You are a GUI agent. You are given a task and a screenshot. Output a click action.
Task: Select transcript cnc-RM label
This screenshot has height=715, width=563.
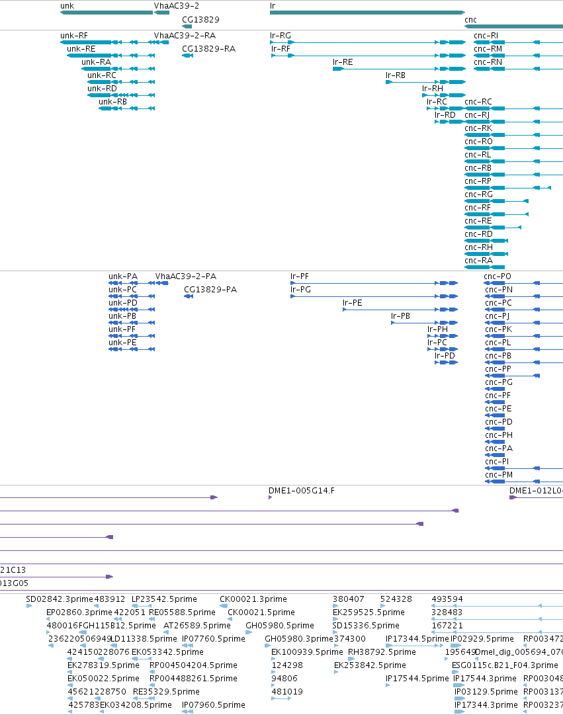click(x=488, y=49)
